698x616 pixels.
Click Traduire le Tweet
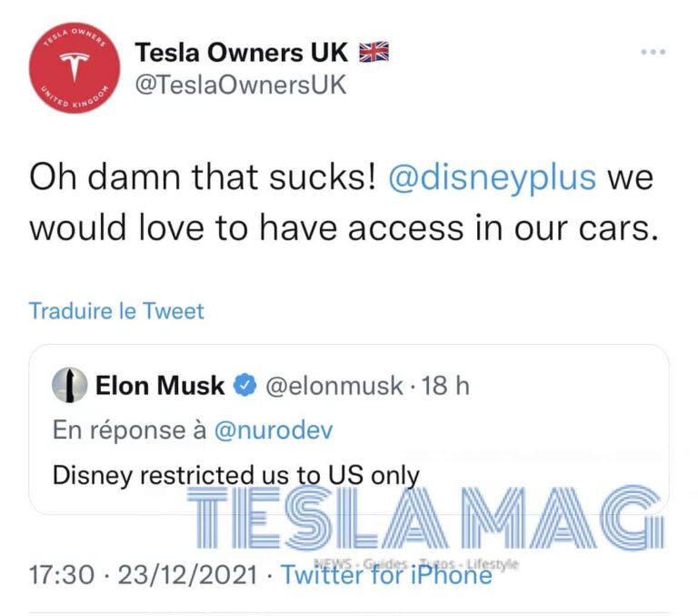click(x=116, y=311)
